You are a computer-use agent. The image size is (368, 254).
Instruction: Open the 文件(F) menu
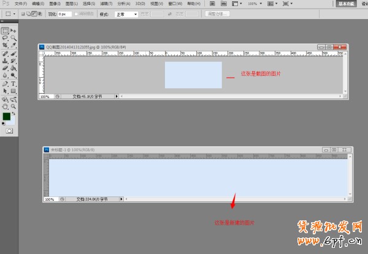tap(20, 4)
